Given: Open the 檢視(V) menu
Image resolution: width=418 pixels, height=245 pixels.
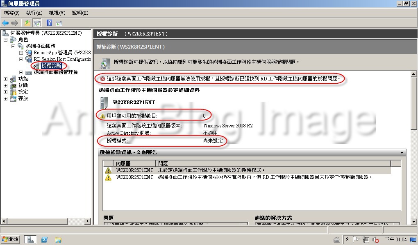Looking at the screenshot, I should [57, 13].
